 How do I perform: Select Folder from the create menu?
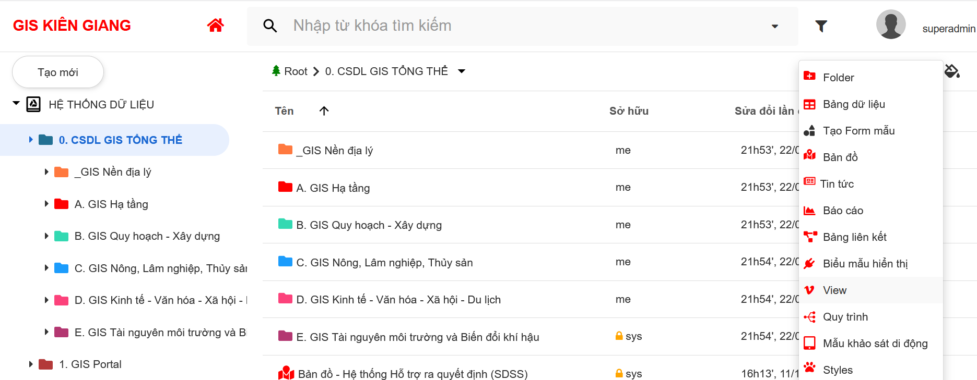[x=838, y=78]
